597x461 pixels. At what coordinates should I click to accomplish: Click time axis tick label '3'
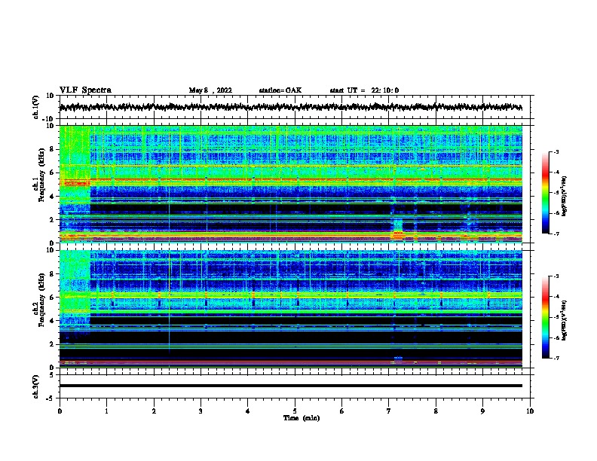point(201,411)
